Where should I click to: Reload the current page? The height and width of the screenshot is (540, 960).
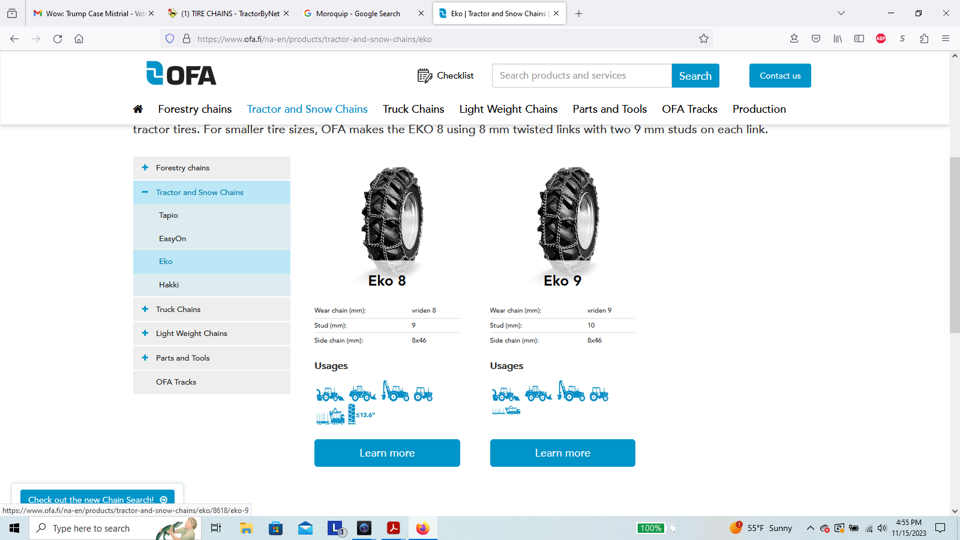(58, 39)
